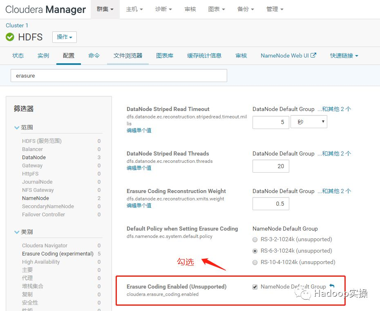Filter by Cloudera Navigator category
380x311 pixels.
pyautogui.click(x=45, y=245)
